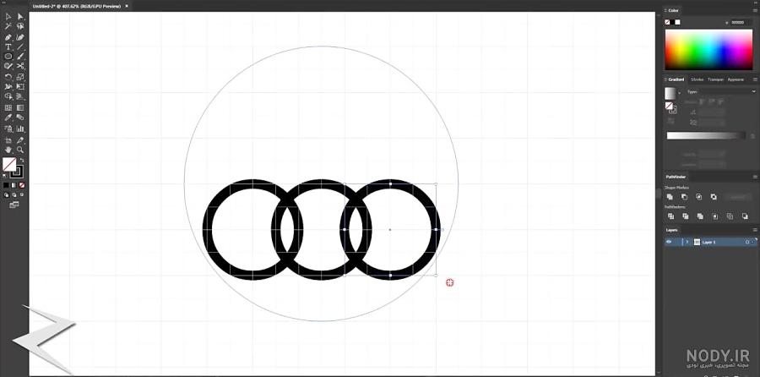Click the toolbar stroke swatch

[x=17, y=172]
